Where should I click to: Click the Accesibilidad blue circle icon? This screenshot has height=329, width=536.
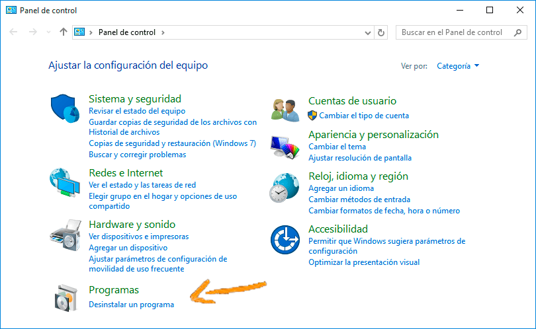pyautogui.click(x=285, y=239)
